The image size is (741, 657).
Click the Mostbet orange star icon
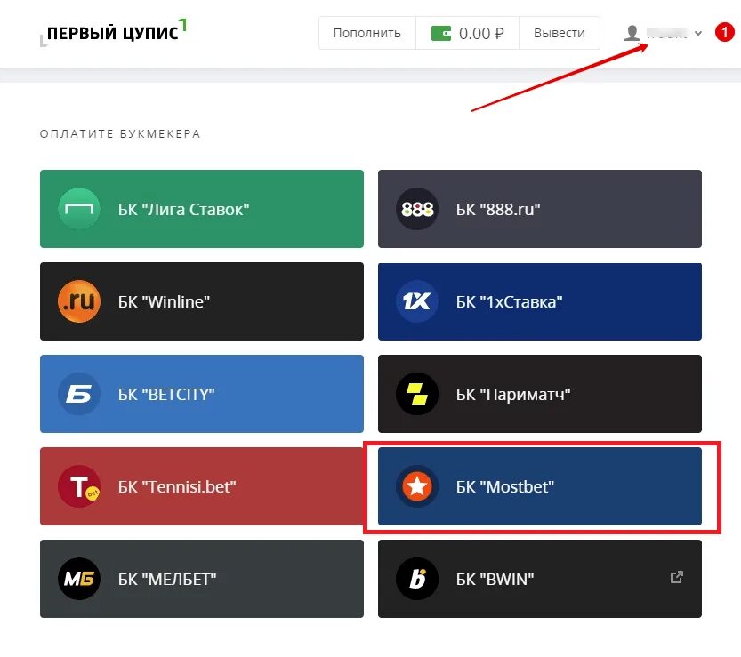pyautogui.click(x=417, y=486)
